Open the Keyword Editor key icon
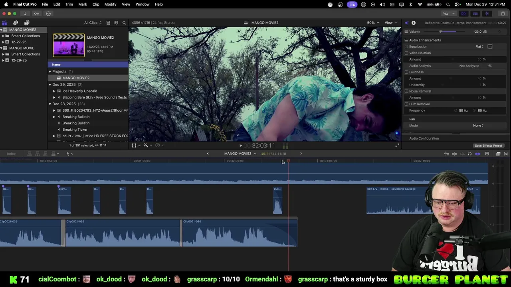The height and width of the screenshot is (287, 511). point(36,14)
